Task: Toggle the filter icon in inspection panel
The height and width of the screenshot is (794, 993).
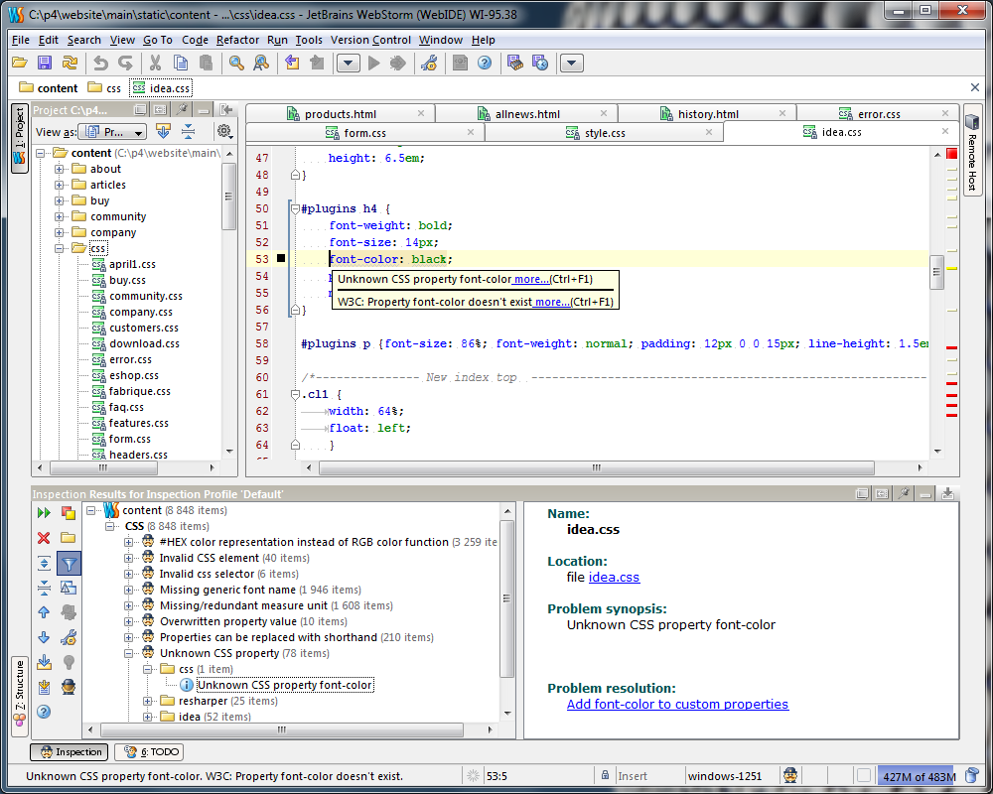Action: (70, 563)
